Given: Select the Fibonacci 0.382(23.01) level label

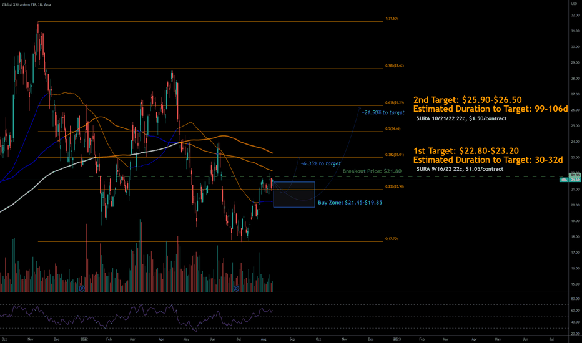Looking at the screenshot, I should coord(394,155).
